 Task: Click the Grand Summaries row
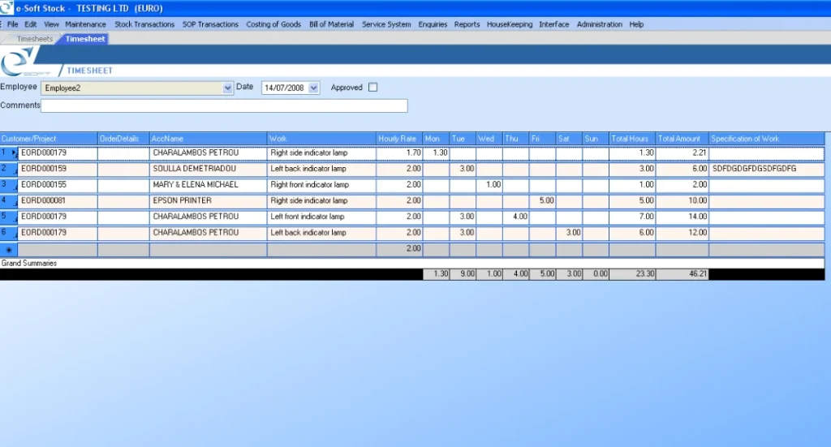(x=412, y=263)
